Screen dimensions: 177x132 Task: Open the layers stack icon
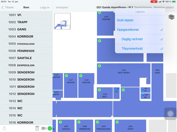click(171, 17)
